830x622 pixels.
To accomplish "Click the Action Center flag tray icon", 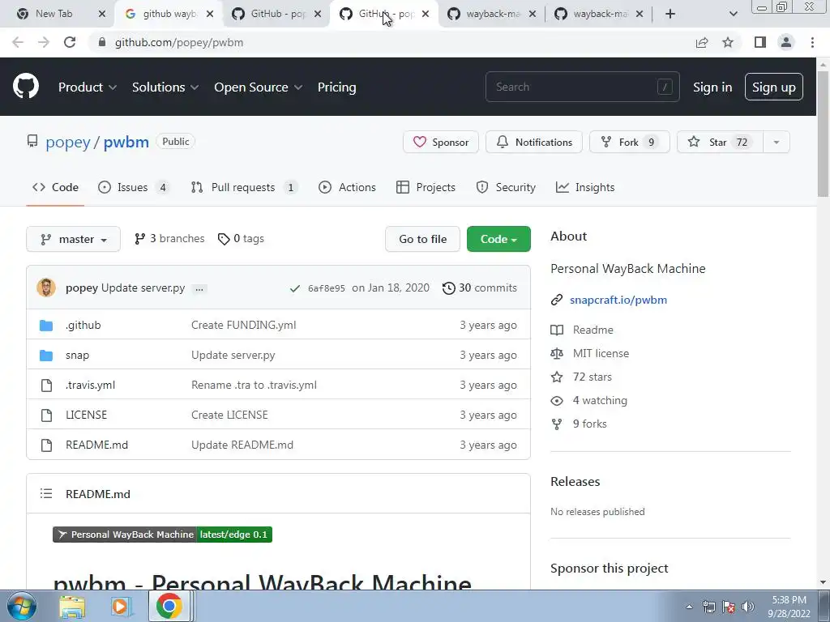I will 729,607.
